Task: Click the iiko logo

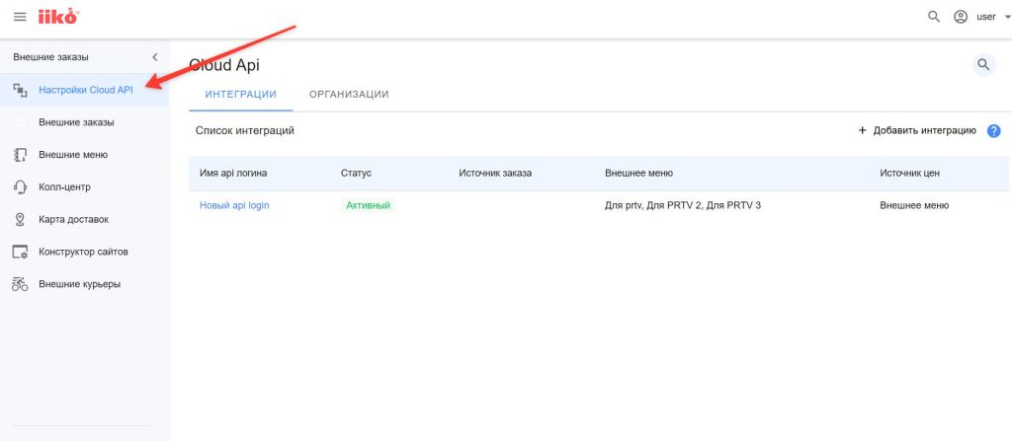Action: click(x=57, y=17)
